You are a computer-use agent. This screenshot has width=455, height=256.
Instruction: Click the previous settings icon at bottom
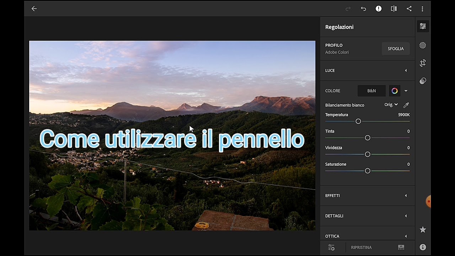(331, 247)
